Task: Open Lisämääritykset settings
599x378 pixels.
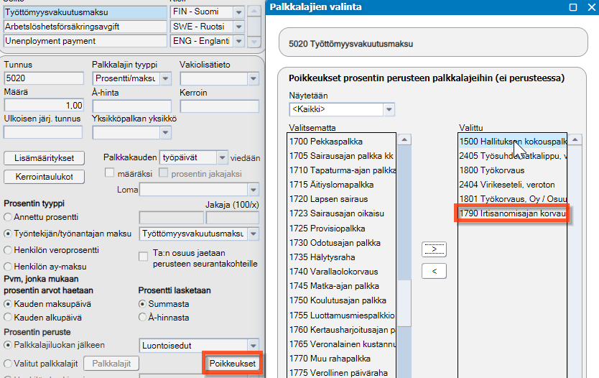Action: 45,158
